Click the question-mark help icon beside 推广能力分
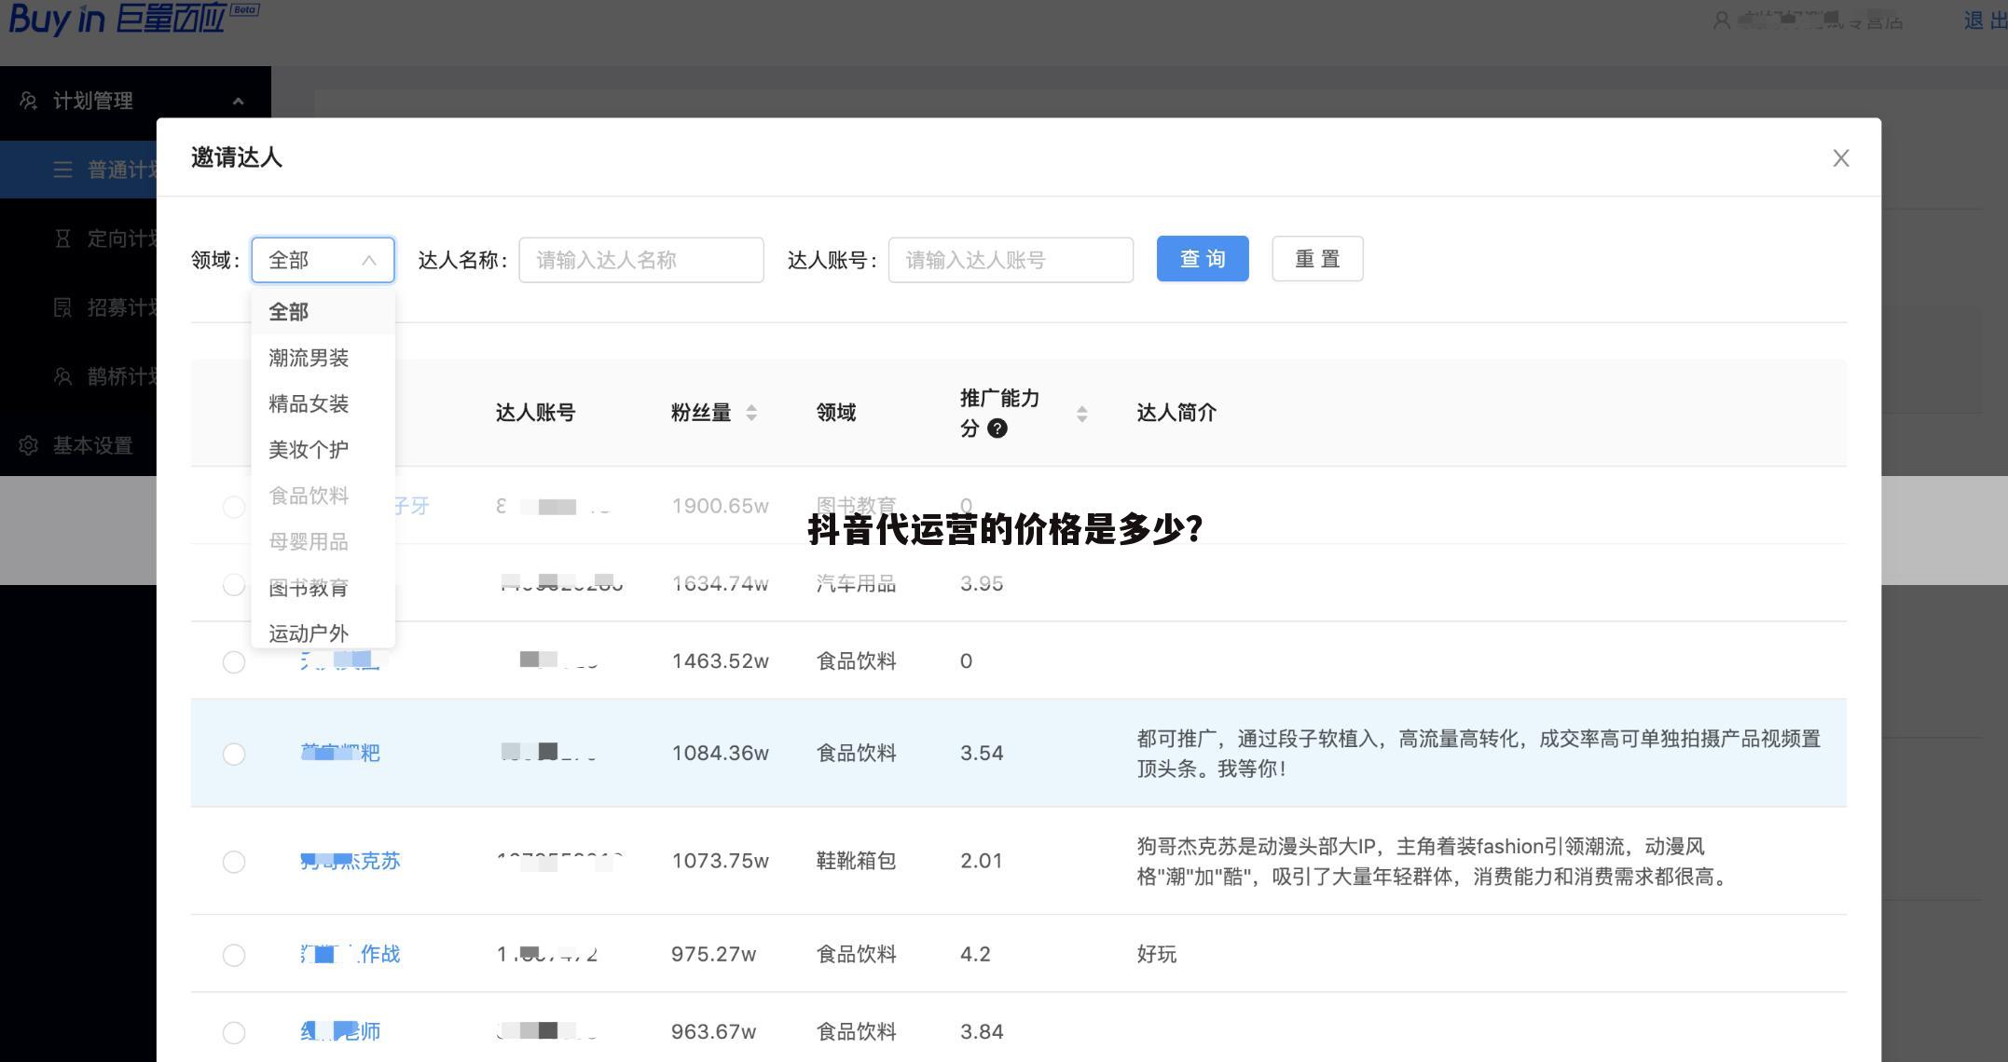 (x=997, y=429)
